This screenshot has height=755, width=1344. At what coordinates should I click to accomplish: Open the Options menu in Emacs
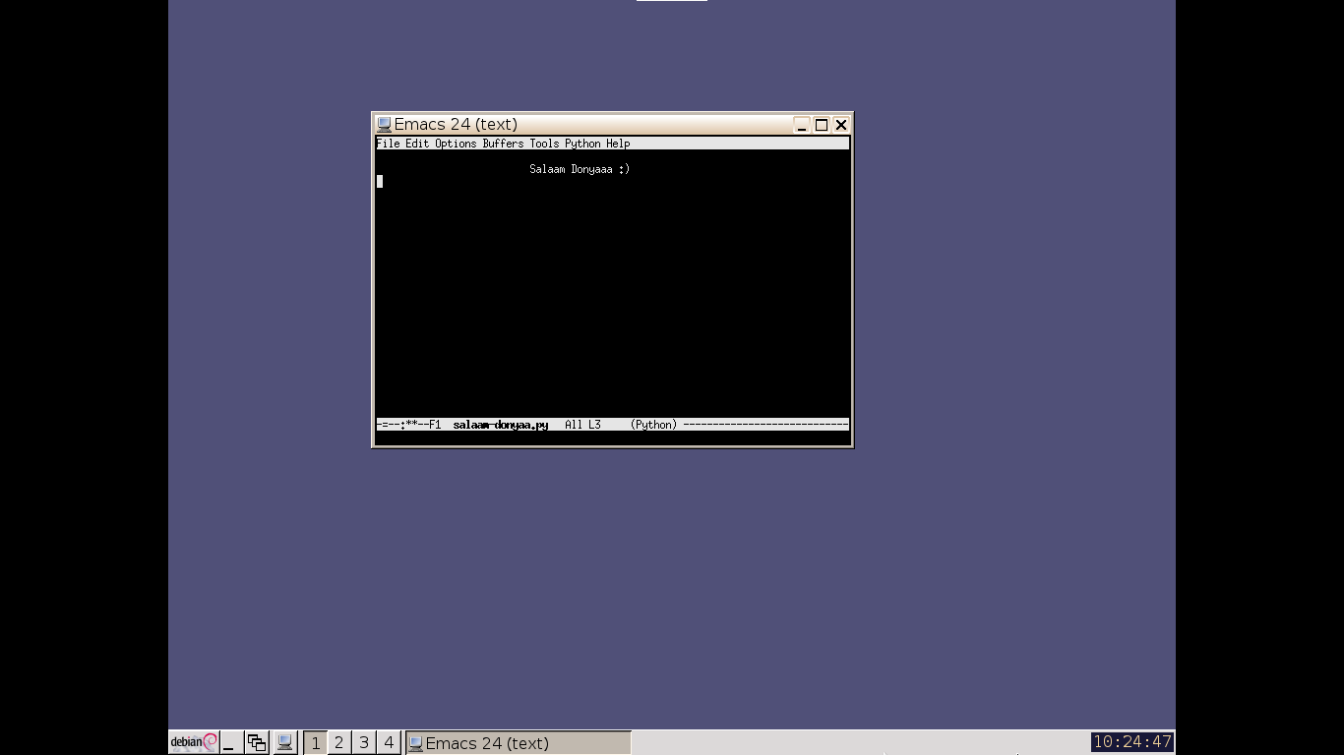(x=456, y=144)
